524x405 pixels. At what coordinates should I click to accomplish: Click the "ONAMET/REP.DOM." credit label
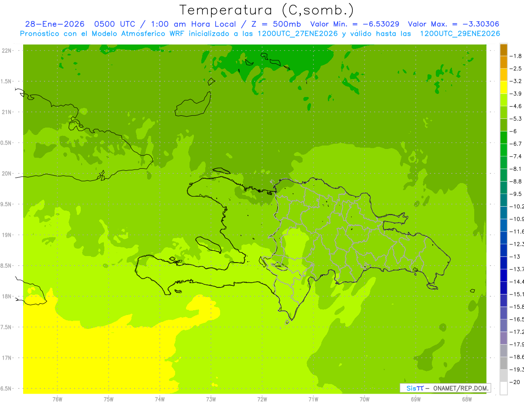click(460, 388)
